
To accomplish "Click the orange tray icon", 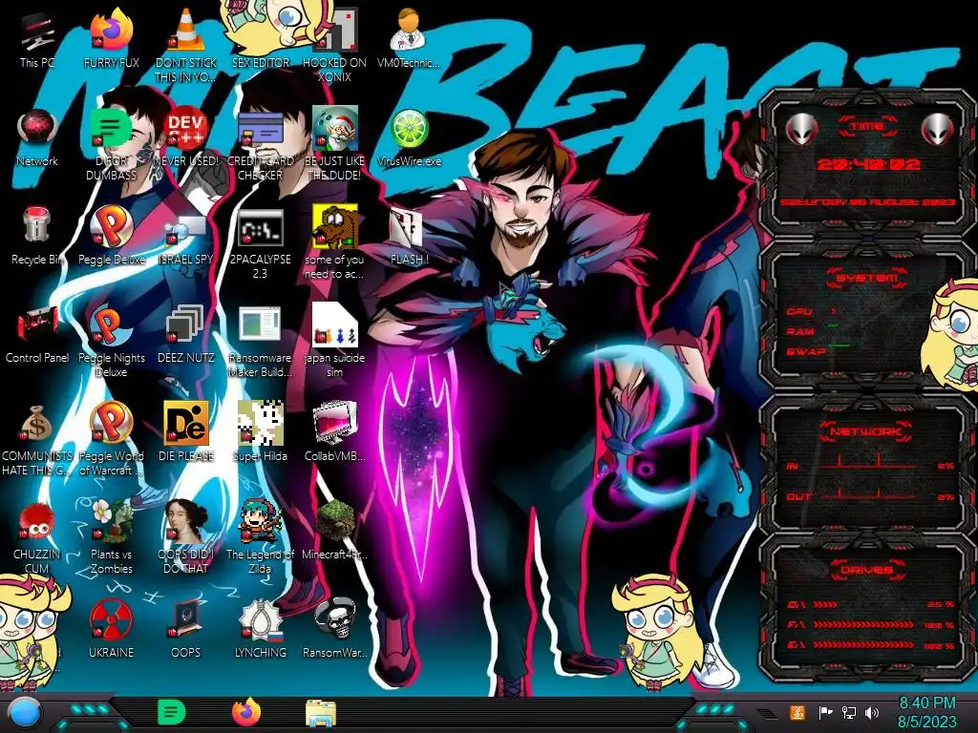I will [797, 712].
